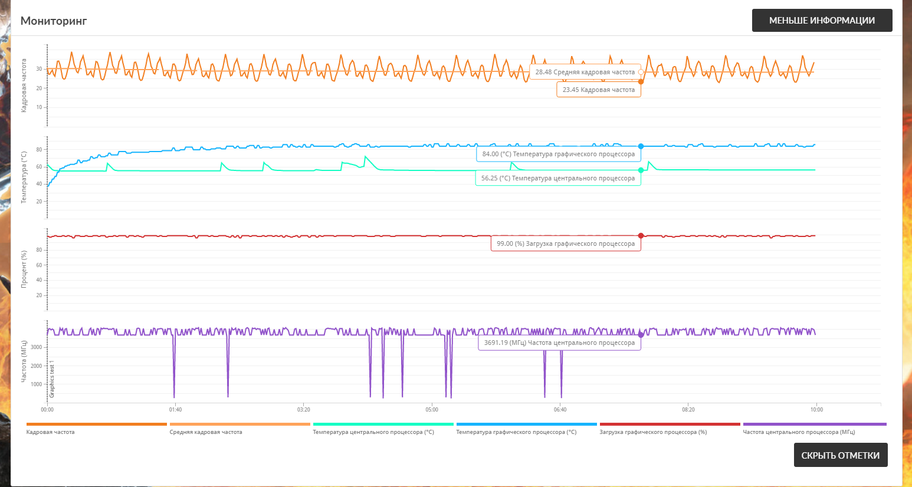
Task: Select the 28.48 Средняя кадровая частота tooltip
Action: 585,72
